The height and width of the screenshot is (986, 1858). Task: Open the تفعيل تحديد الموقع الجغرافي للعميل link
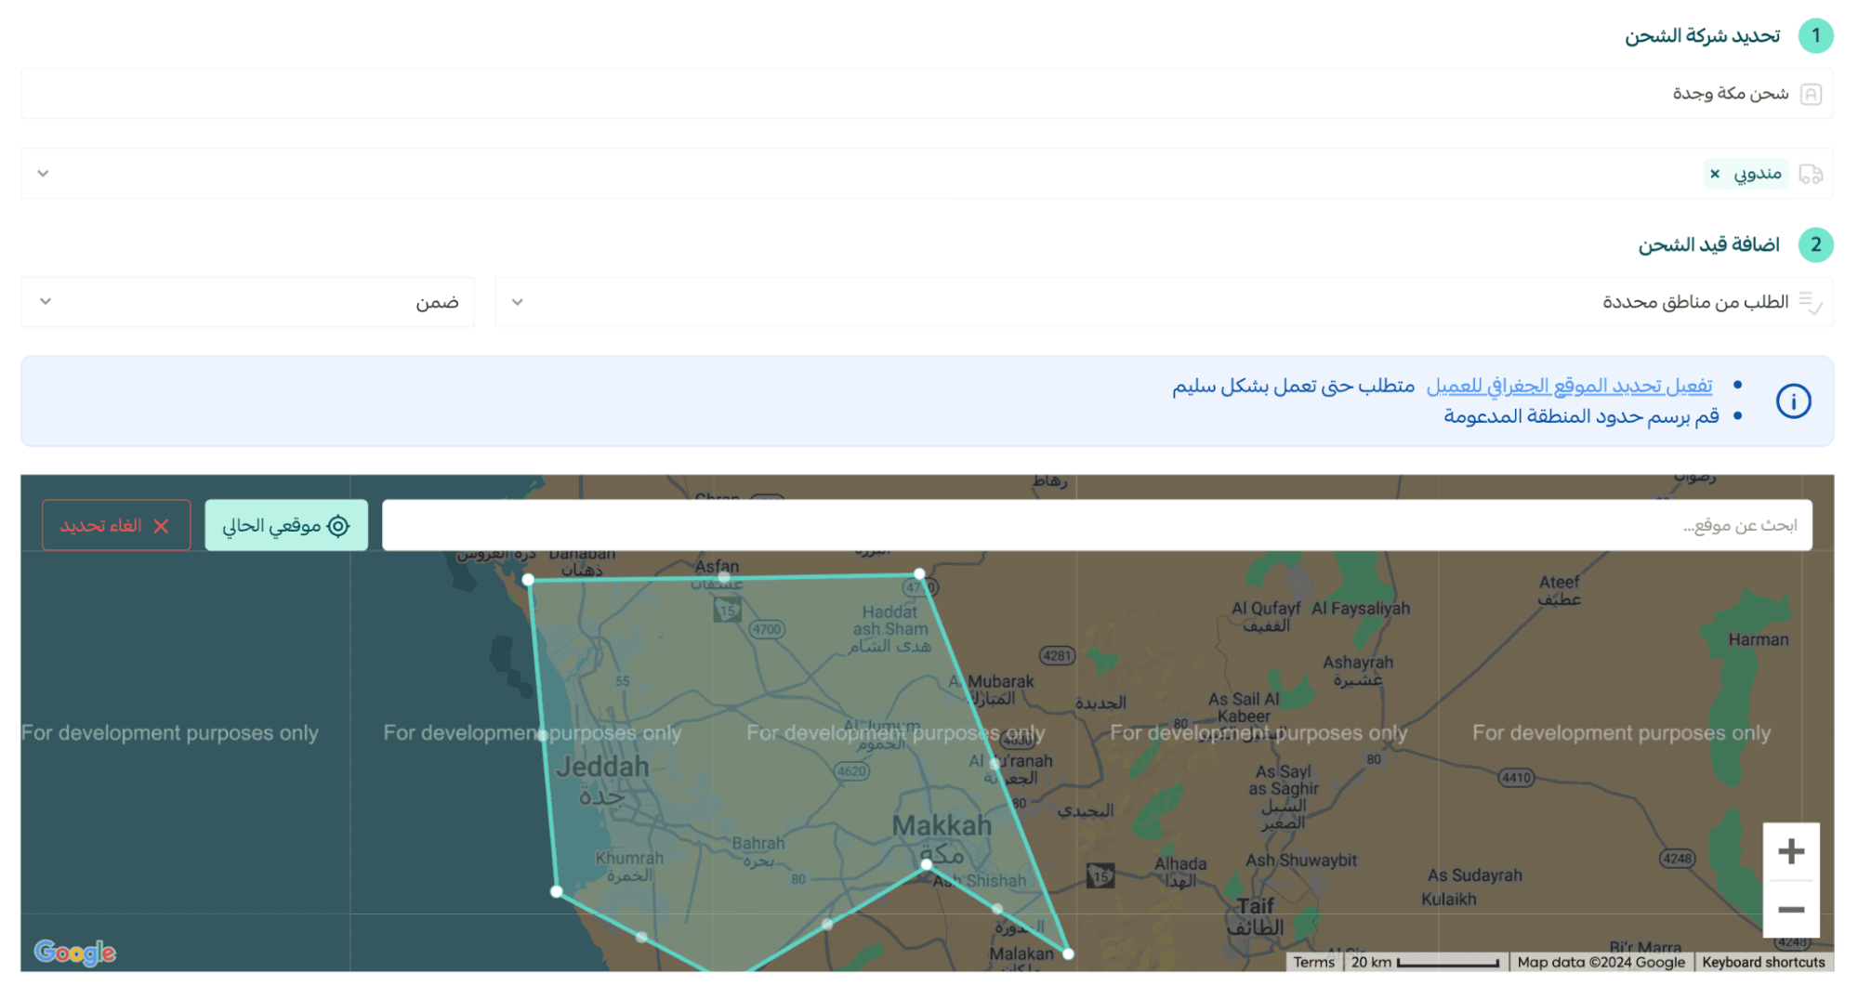click(x=1569, y=386)
